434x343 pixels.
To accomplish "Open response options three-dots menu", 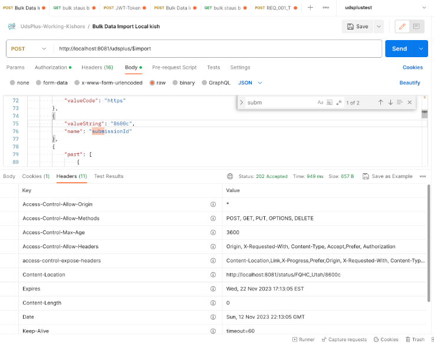I will (x=423, y=176).
